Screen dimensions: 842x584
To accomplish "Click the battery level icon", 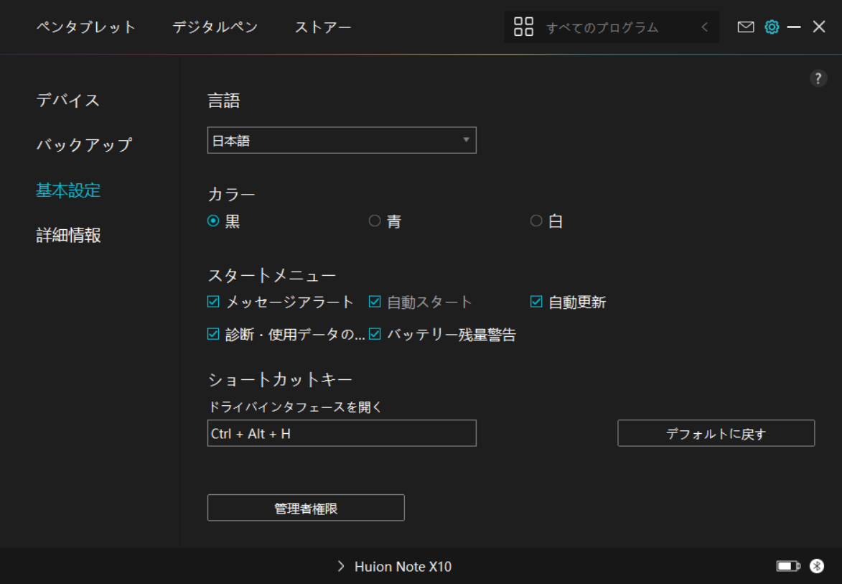I will coord(787,566).
